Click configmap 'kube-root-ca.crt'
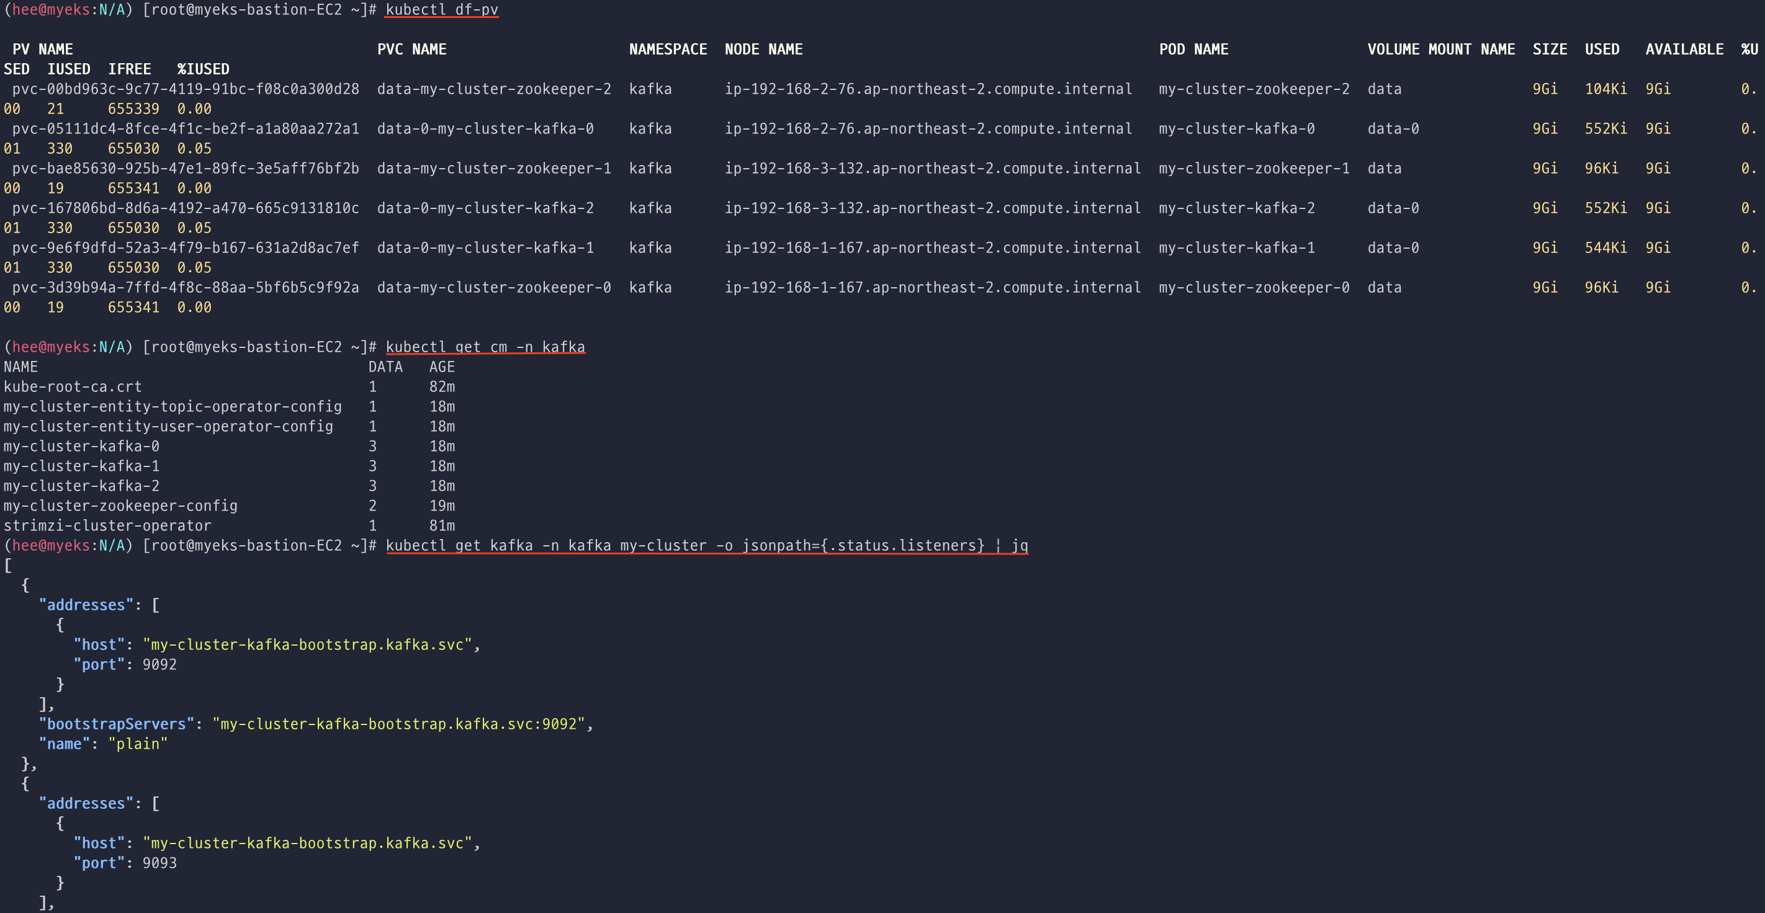1765x913 pixels. click(73, 386)
